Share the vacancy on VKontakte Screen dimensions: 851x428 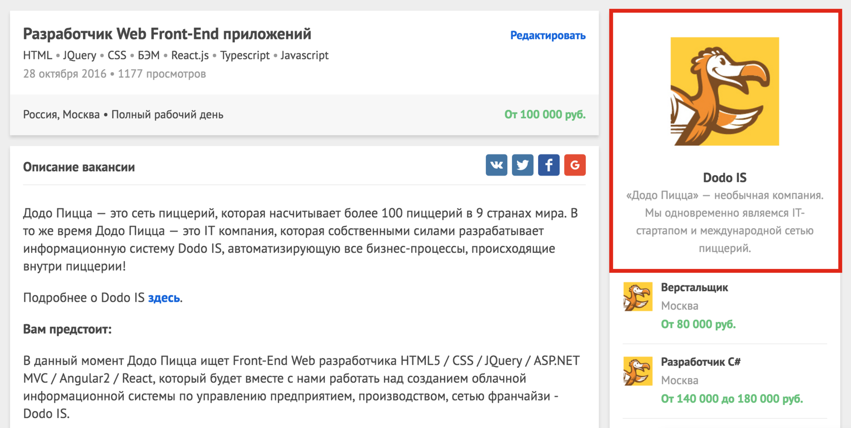coord(496,165)
